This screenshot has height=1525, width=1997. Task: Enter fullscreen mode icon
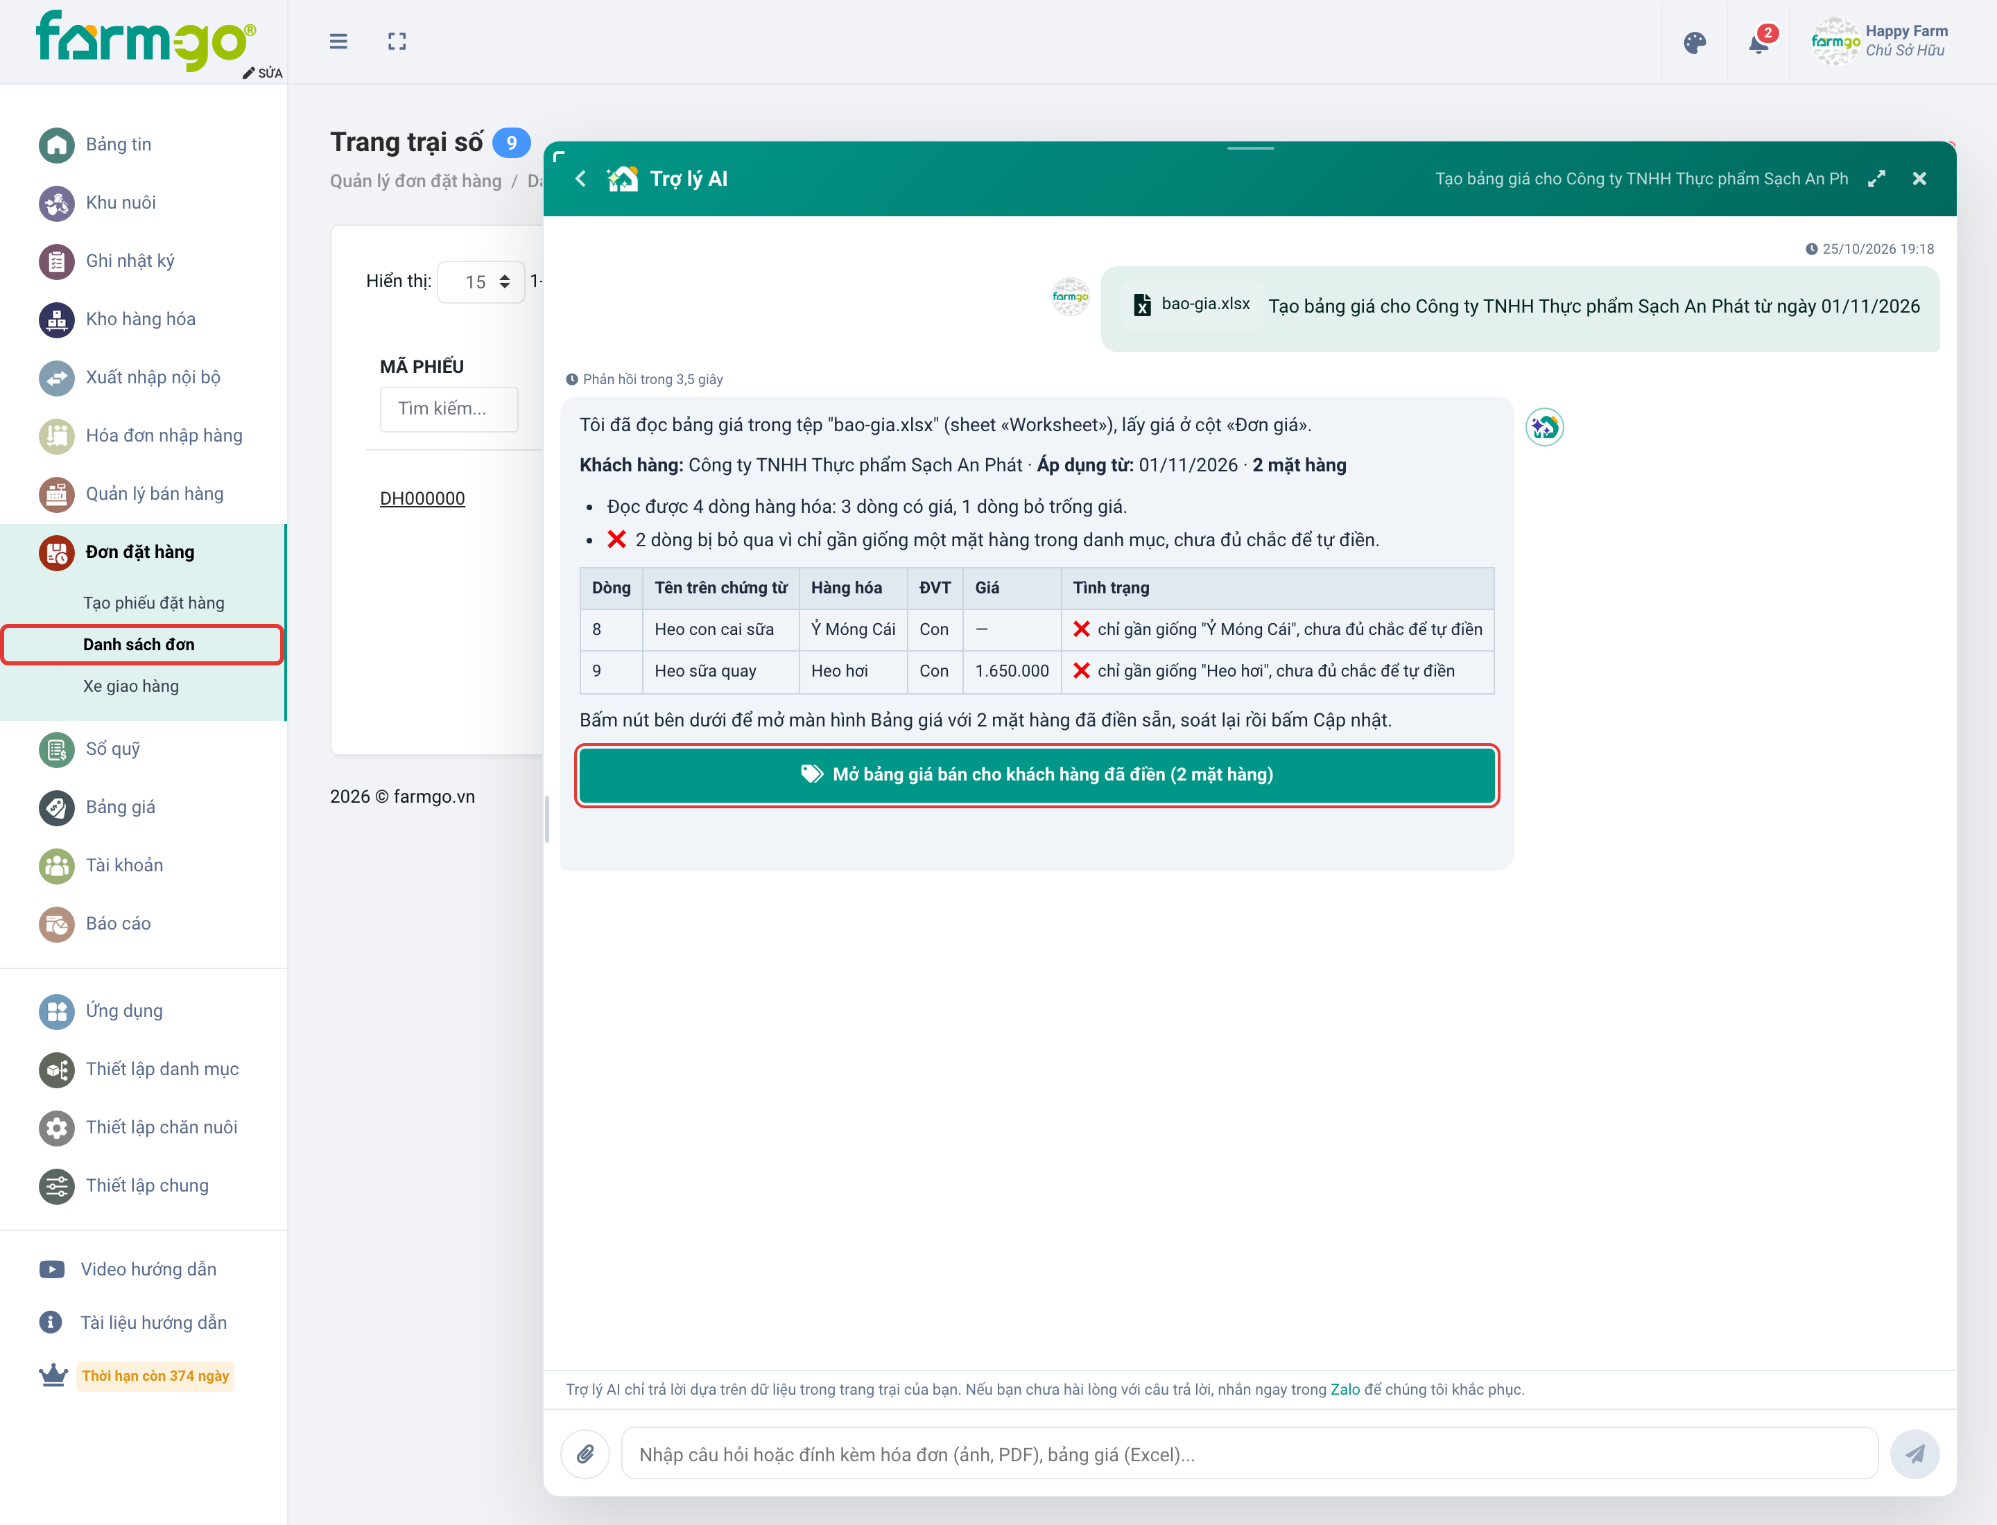tap(397, 41)
